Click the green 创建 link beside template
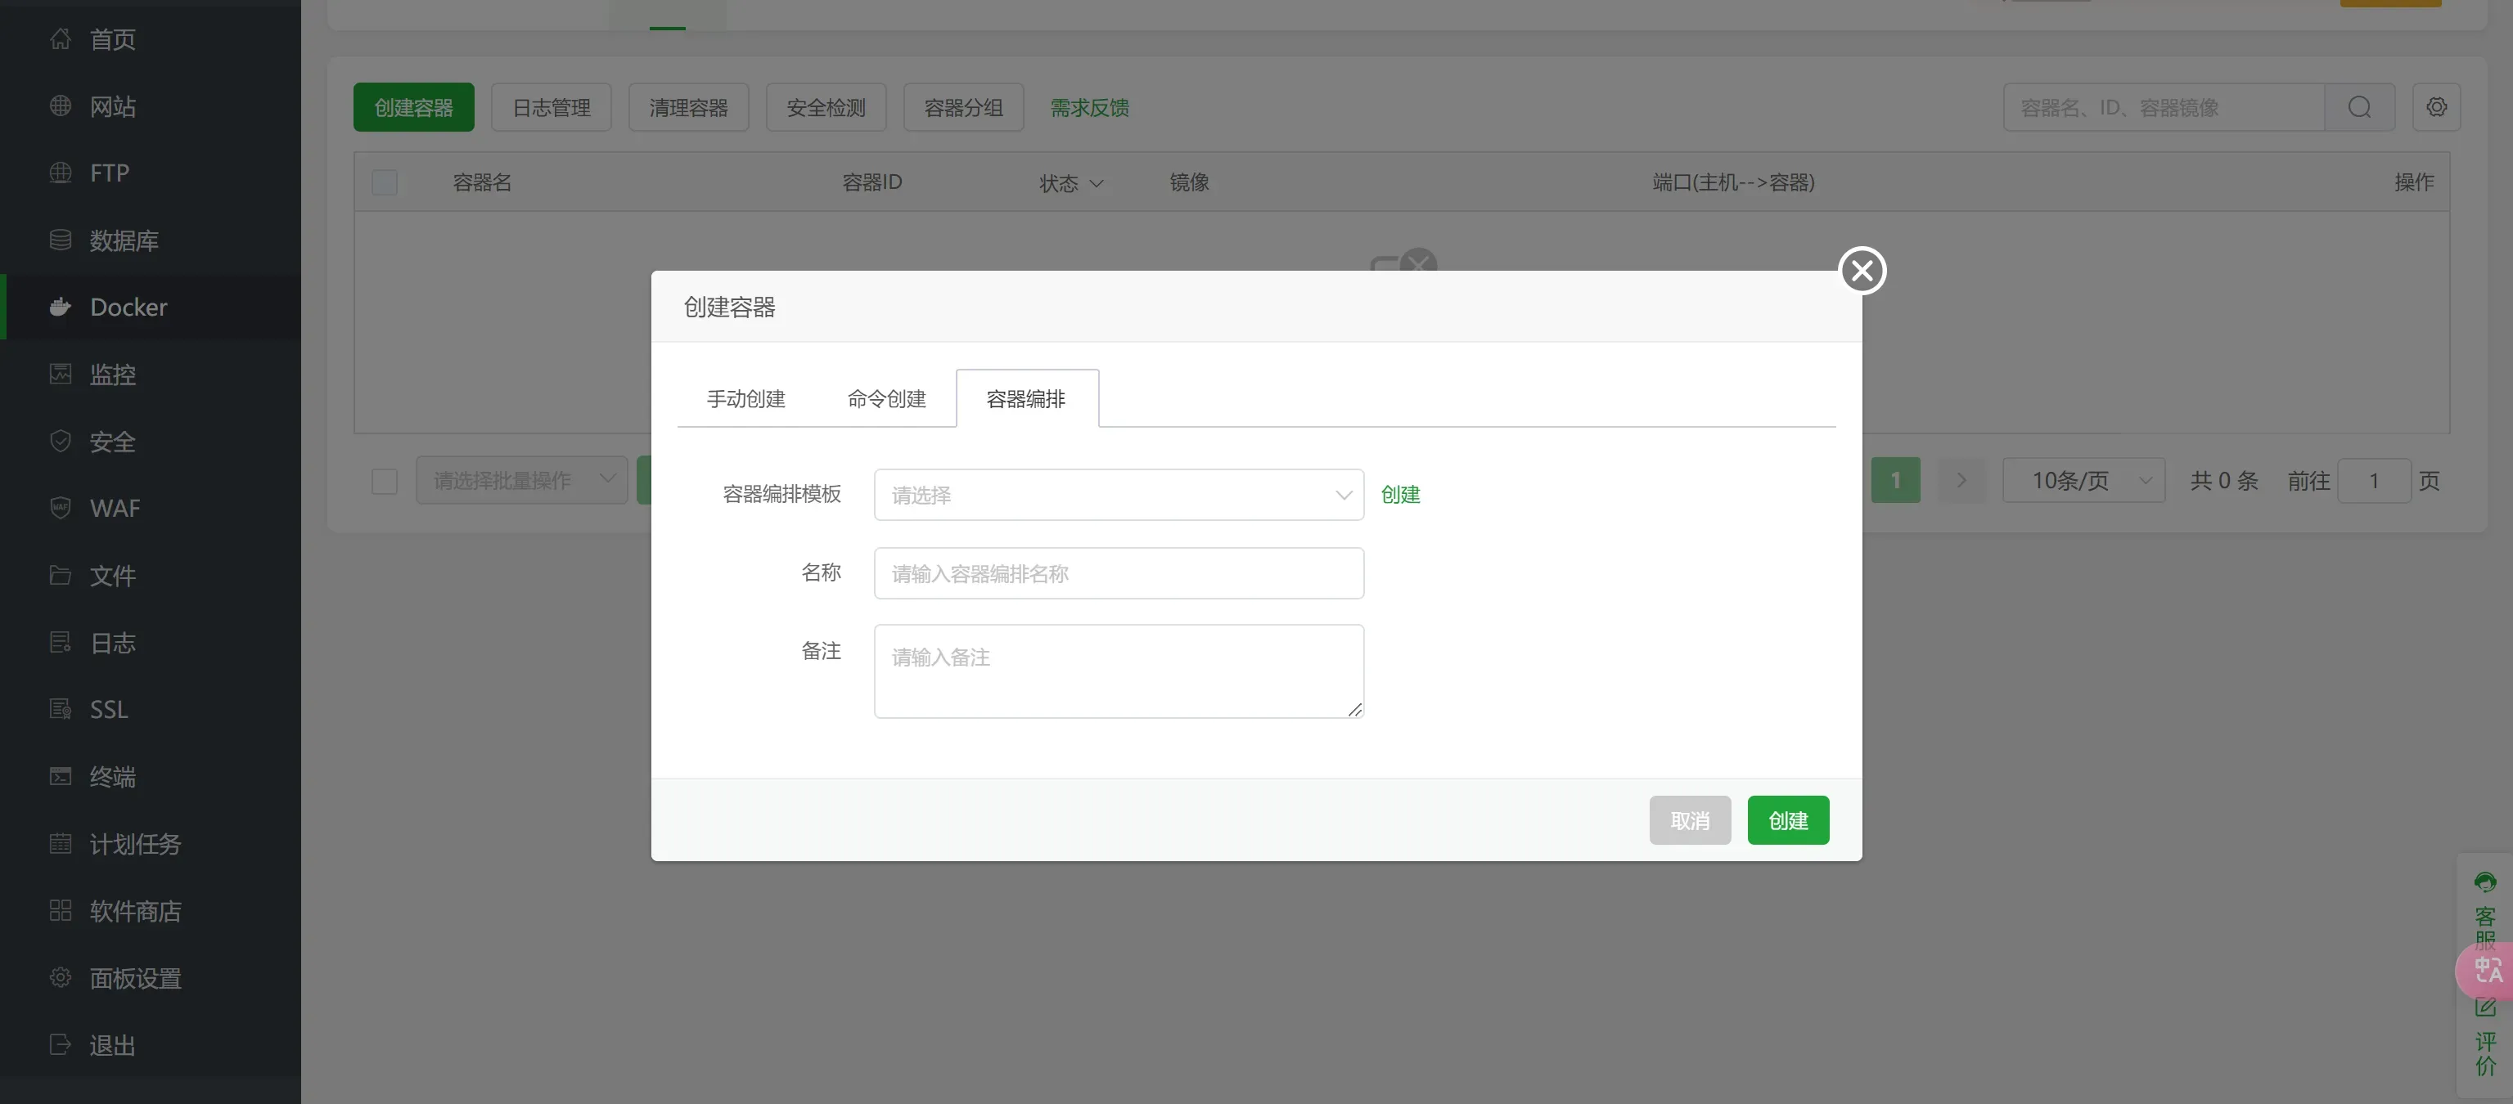The height and width of the screenshot is (1104, 2513). click(x=1400, y=495)
